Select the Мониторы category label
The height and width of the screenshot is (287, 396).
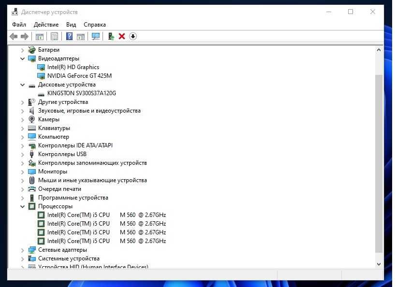[53, 172]
